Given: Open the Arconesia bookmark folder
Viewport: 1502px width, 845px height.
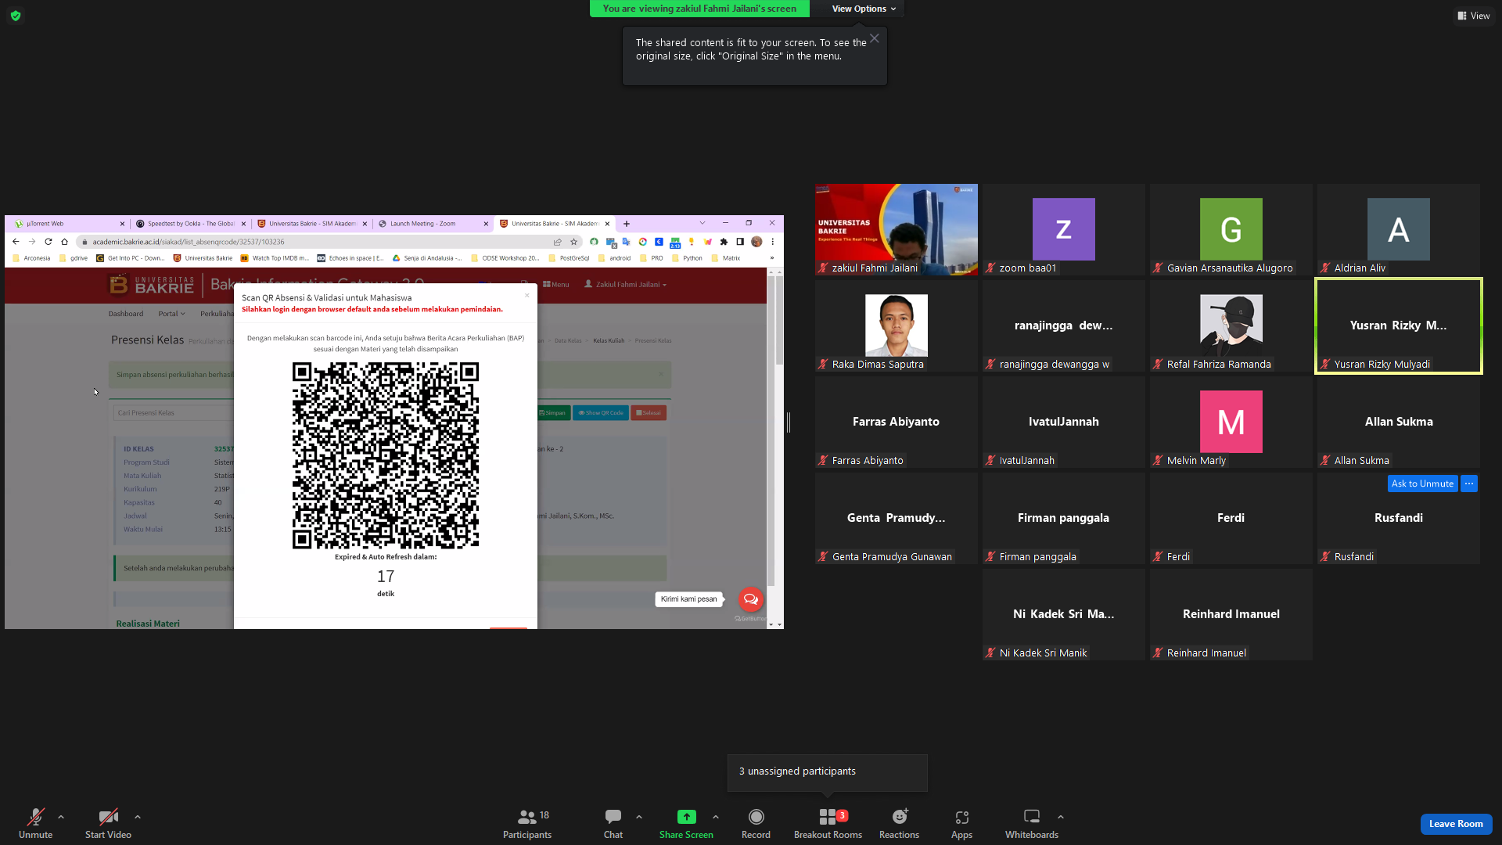Looking at the screenshot, I should (31, 258).
